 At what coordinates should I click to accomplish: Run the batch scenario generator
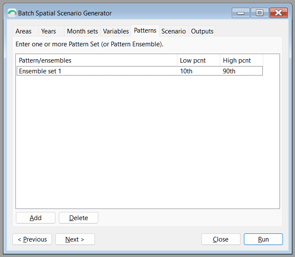point(263,239)
